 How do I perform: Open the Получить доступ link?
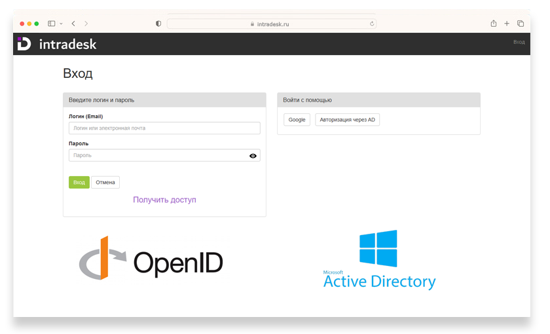(x=164, y=200)
